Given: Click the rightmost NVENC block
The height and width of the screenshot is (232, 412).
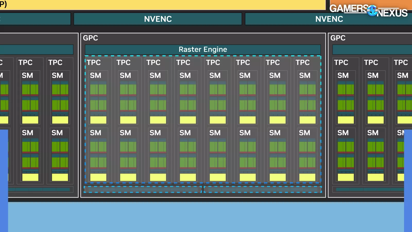Looking at the screenshot, I should tap(329, 19).
